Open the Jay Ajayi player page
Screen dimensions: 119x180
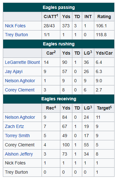click(14, 71)
